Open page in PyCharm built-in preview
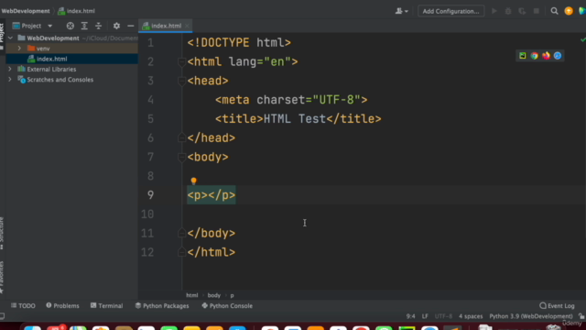Image resolution: width=586 pixels, height=330 pixels. tap(523, 56)
